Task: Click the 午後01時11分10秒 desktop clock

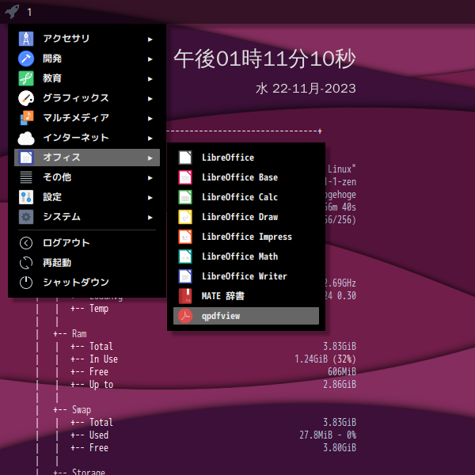Action: click(264, 59)
